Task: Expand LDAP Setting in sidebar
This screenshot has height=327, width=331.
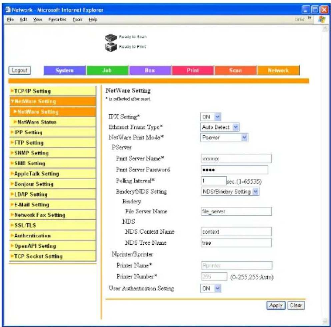Action: pos(53,194)
